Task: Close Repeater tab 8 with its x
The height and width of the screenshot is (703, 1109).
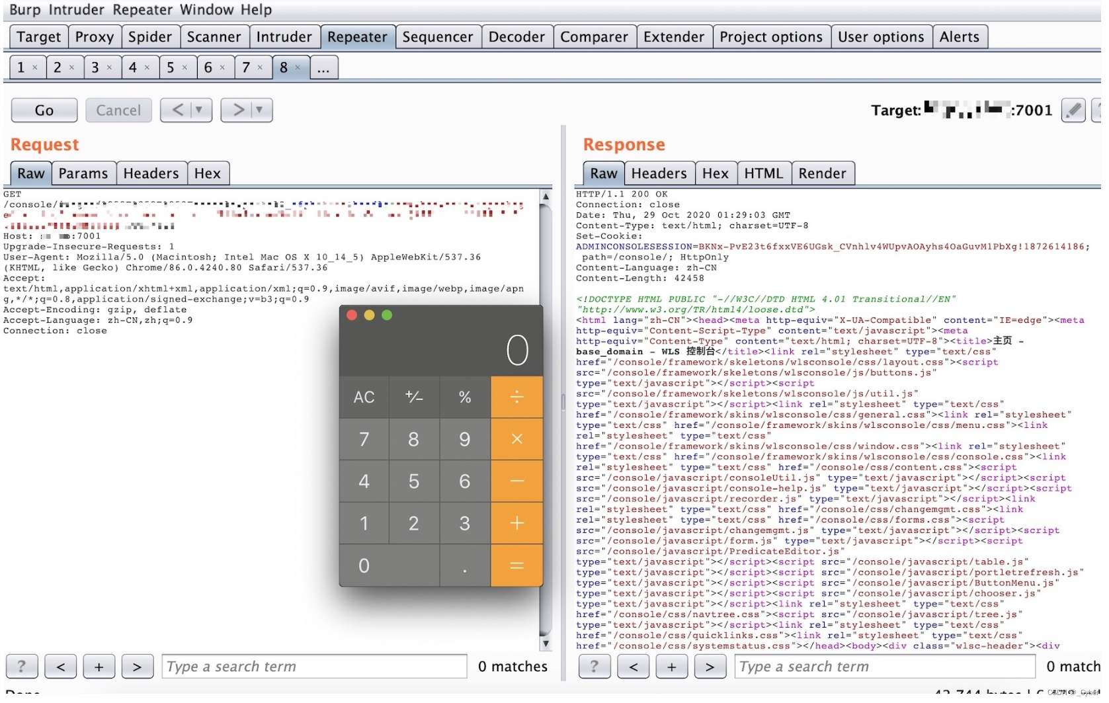Action: pos(298,67)
